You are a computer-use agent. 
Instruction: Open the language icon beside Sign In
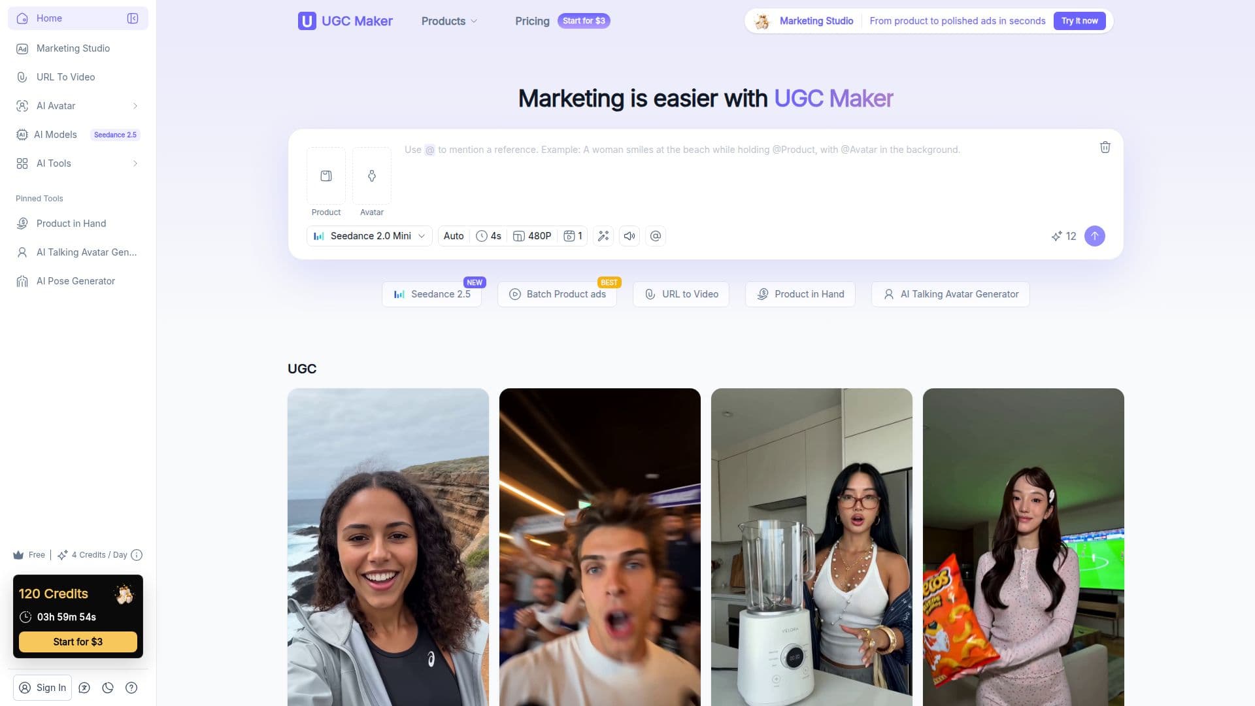tap(84, 688)
